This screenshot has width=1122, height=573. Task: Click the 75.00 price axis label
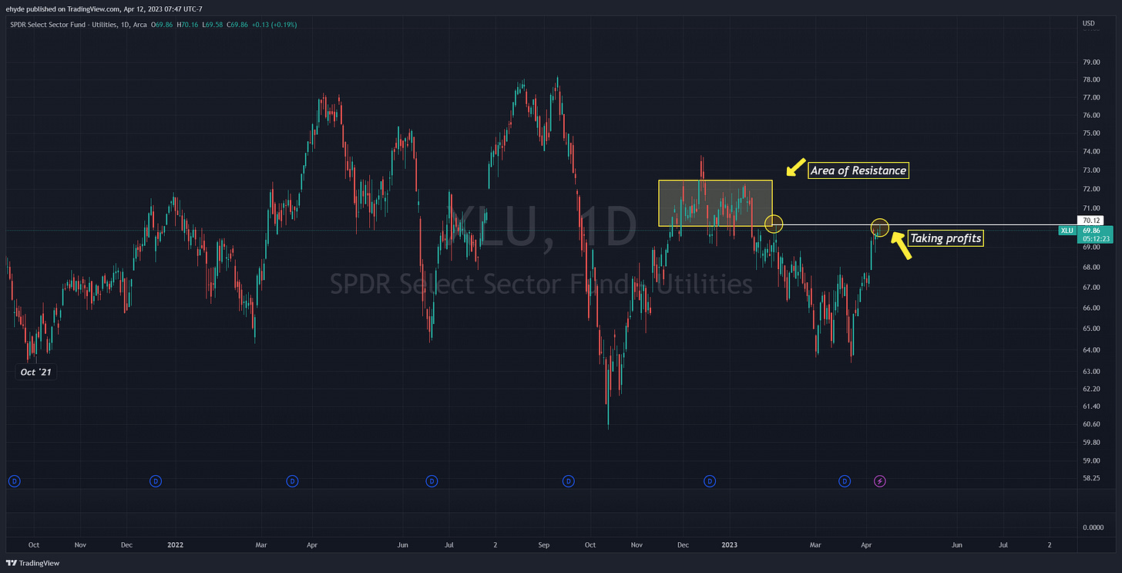click(x=1091, y=133)
